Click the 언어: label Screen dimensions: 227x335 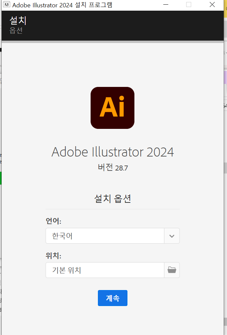pyautogui.click(x=53, y=221)
